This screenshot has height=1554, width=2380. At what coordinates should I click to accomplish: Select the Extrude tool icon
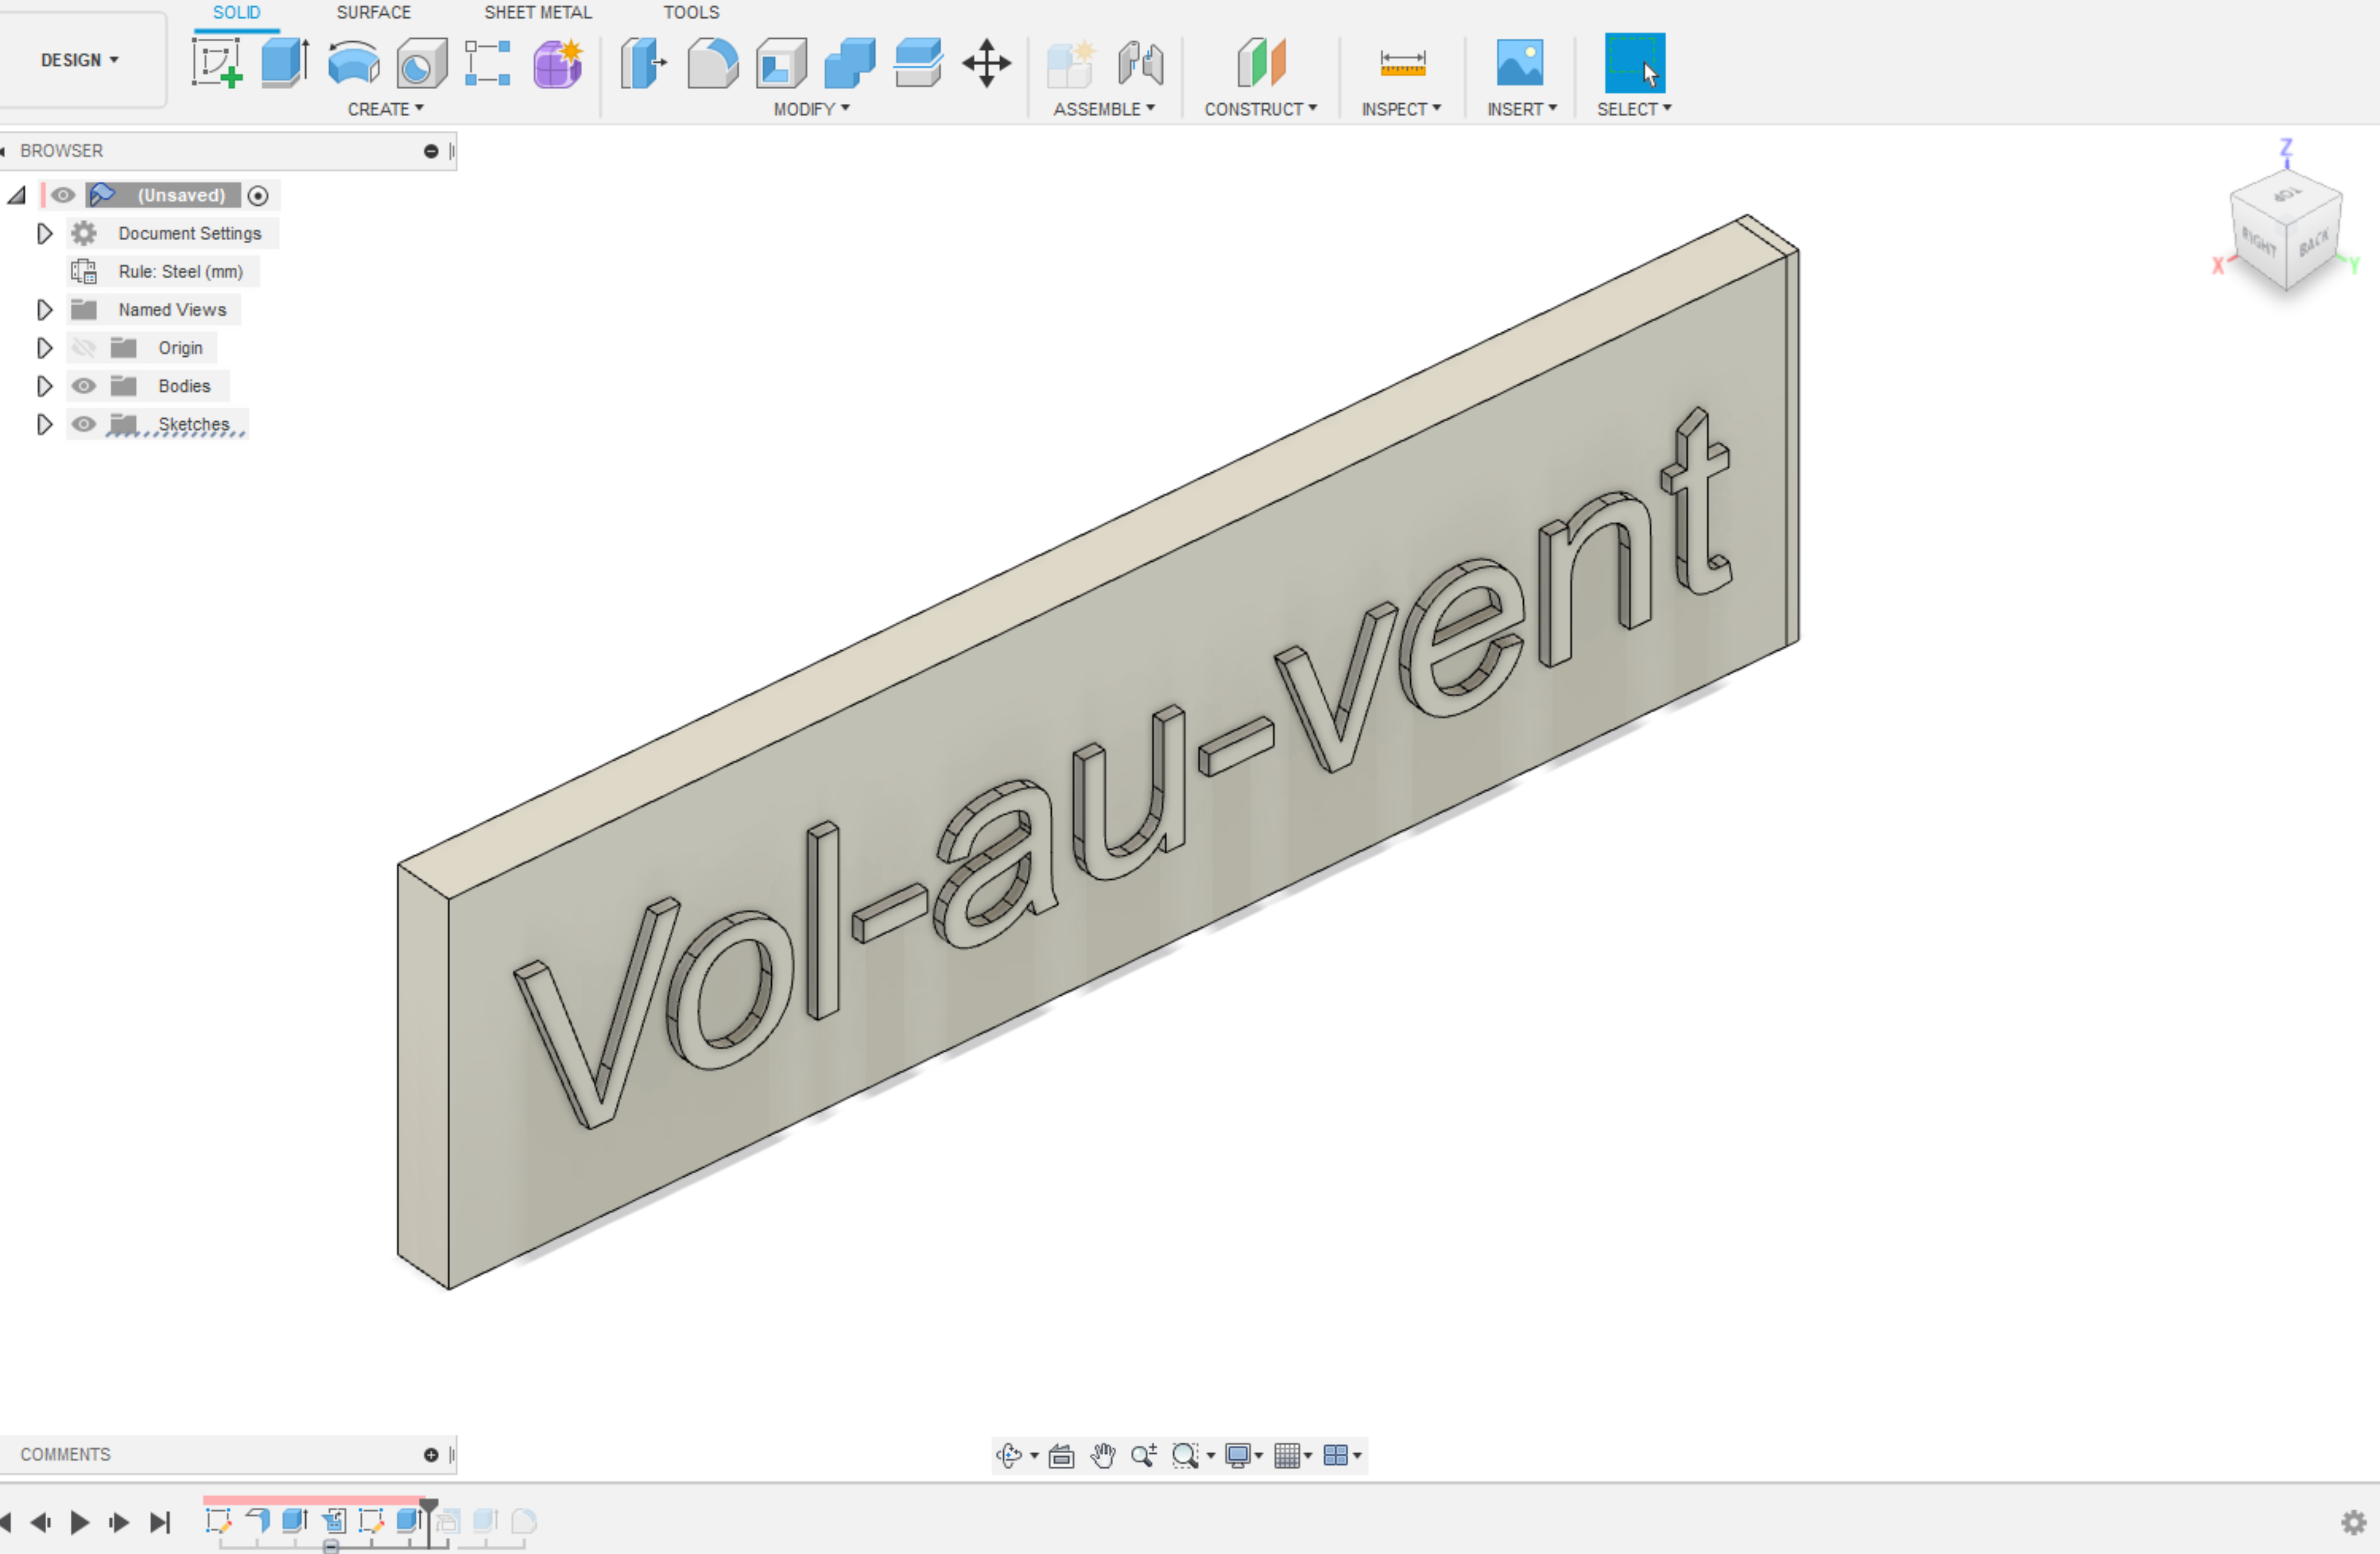pos(285,63)
